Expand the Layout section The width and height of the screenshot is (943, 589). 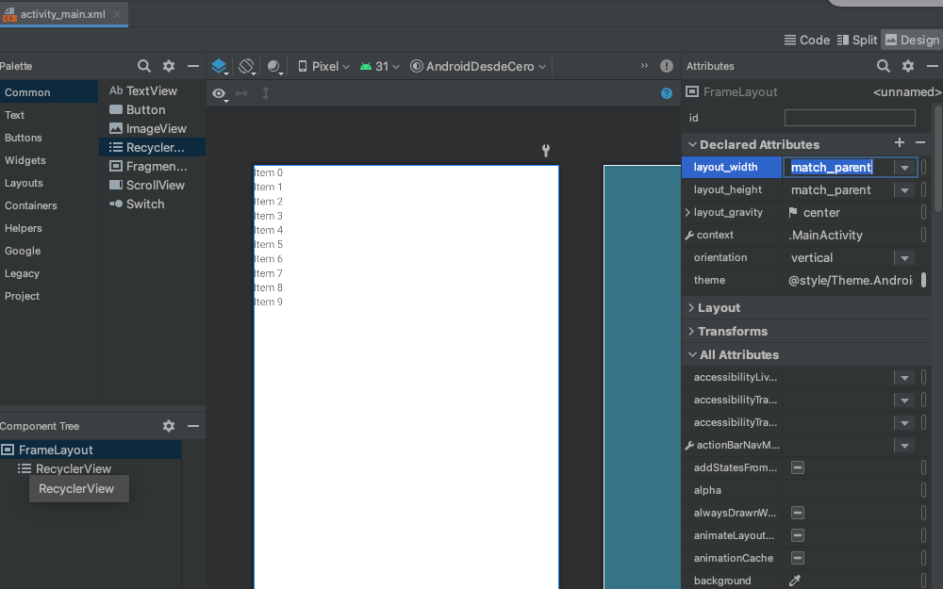tap(691, 308)
